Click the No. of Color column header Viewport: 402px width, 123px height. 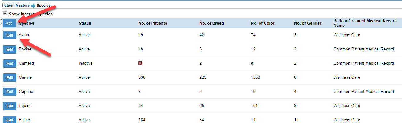[x=263, y=23]
